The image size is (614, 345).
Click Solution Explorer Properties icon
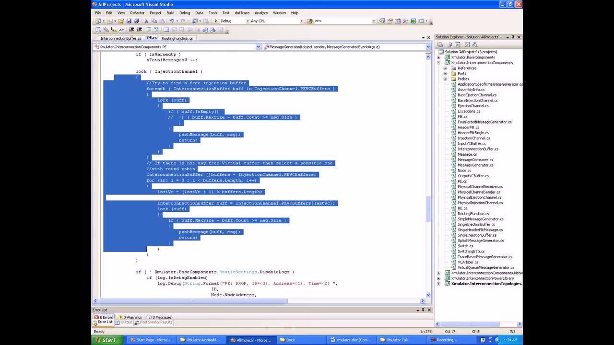(x=440, y=45)
